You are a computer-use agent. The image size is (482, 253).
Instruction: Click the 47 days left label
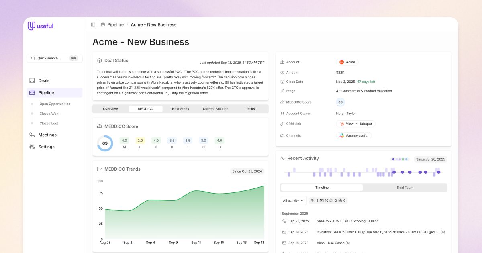tap(366, 82)
